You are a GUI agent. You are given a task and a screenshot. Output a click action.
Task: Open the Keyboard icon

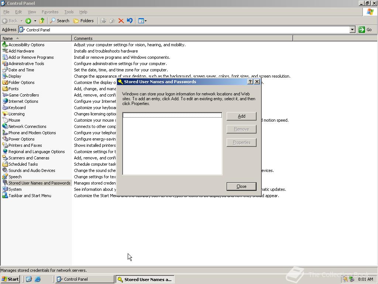[x=5, y=108]
